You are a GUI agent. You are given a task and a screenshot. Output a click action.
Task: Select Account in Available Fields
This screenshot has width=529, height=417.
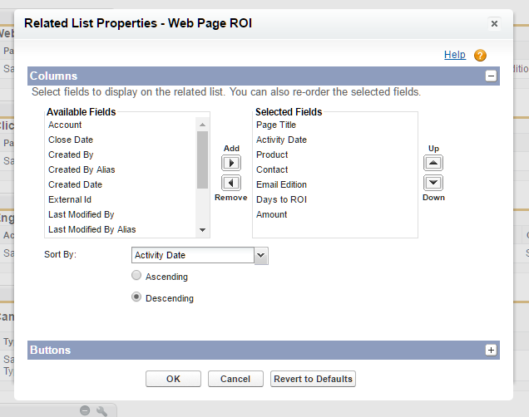tap(65, 125)
